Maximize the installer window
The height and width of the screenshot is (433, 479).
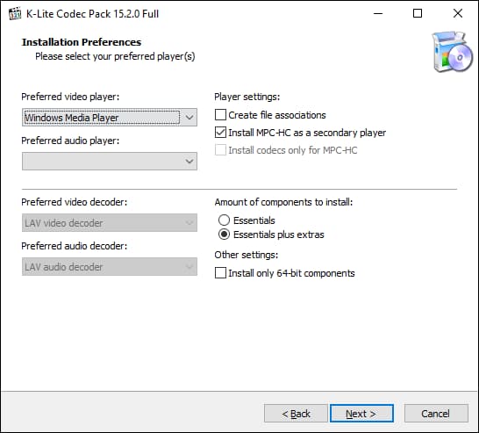[x=418, y=14]
